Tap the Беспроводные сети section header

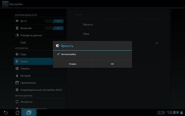pyautogui.click(x=26, y=15)
